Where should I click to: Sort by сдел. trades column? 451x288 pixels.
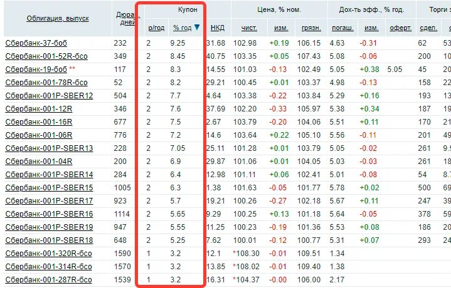(428, 28)
